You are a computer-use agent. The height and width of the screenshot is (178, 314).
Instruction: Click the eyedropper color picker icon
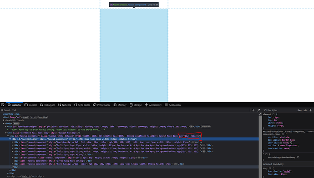coord(258,110)
